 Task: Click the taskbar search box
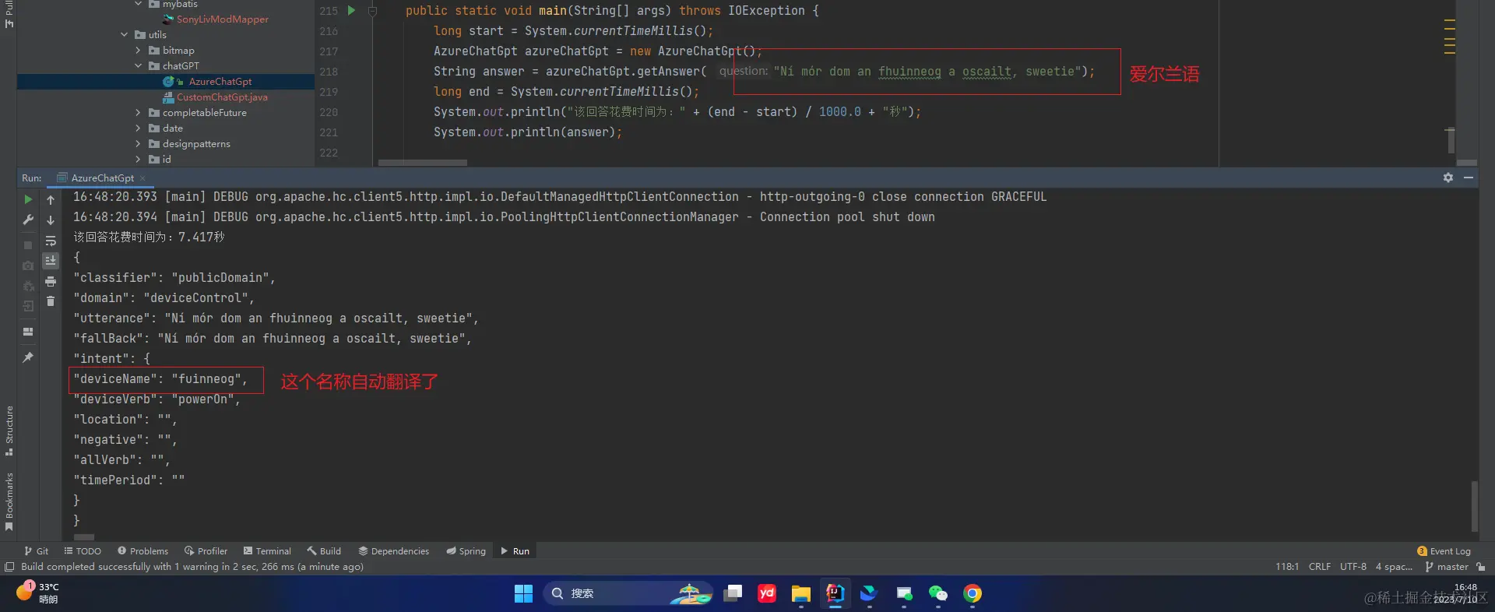click(628, 594)
